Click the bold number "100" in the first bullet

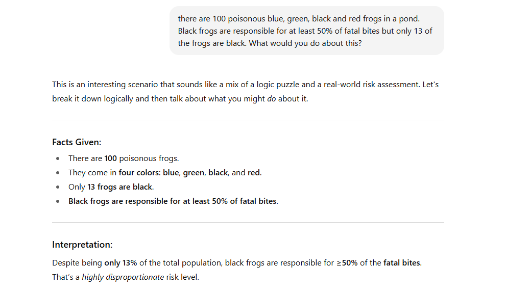coord(111,158)
